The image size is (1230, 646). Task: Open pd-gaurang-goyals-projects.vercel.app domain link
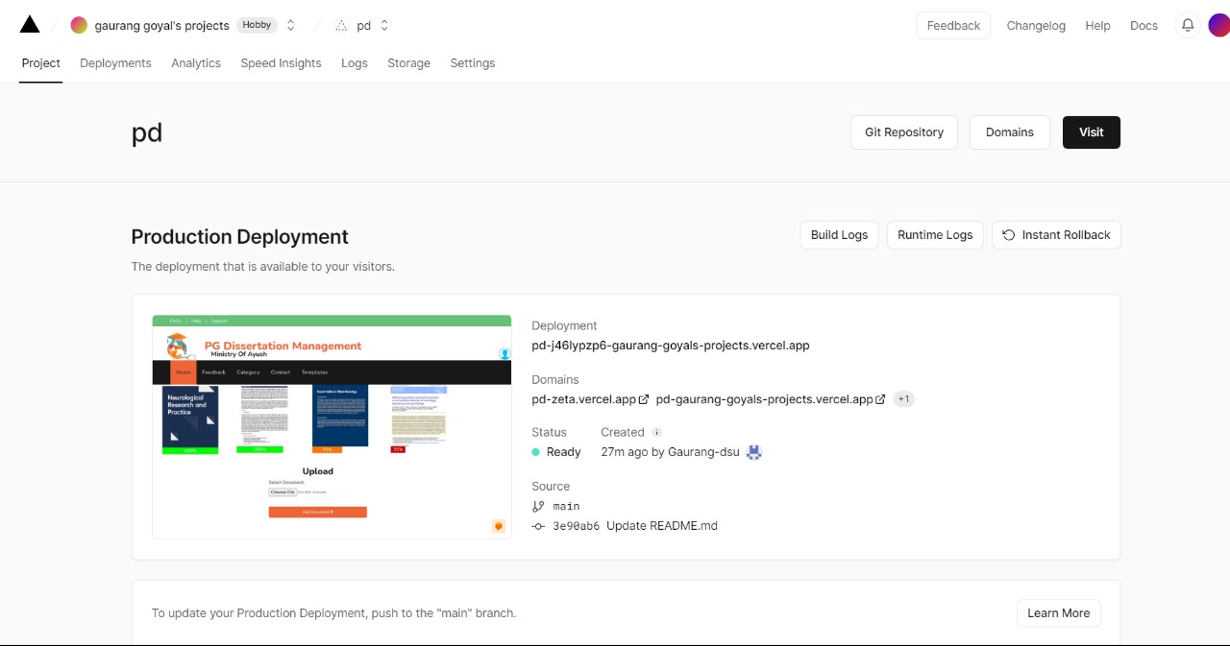pyautogui.click(x=764, y=398)
